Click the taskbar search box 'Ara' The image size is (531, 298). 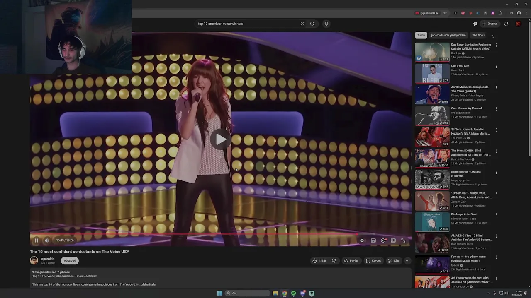[x=247, y=293]
